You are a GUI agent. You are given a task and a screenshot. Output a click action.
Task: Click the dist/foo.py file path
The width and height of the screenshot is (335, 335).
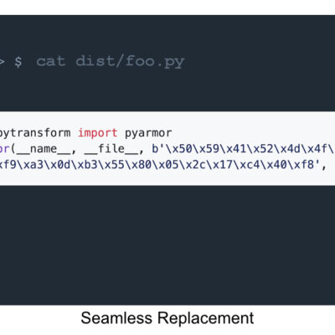point(130,61)
